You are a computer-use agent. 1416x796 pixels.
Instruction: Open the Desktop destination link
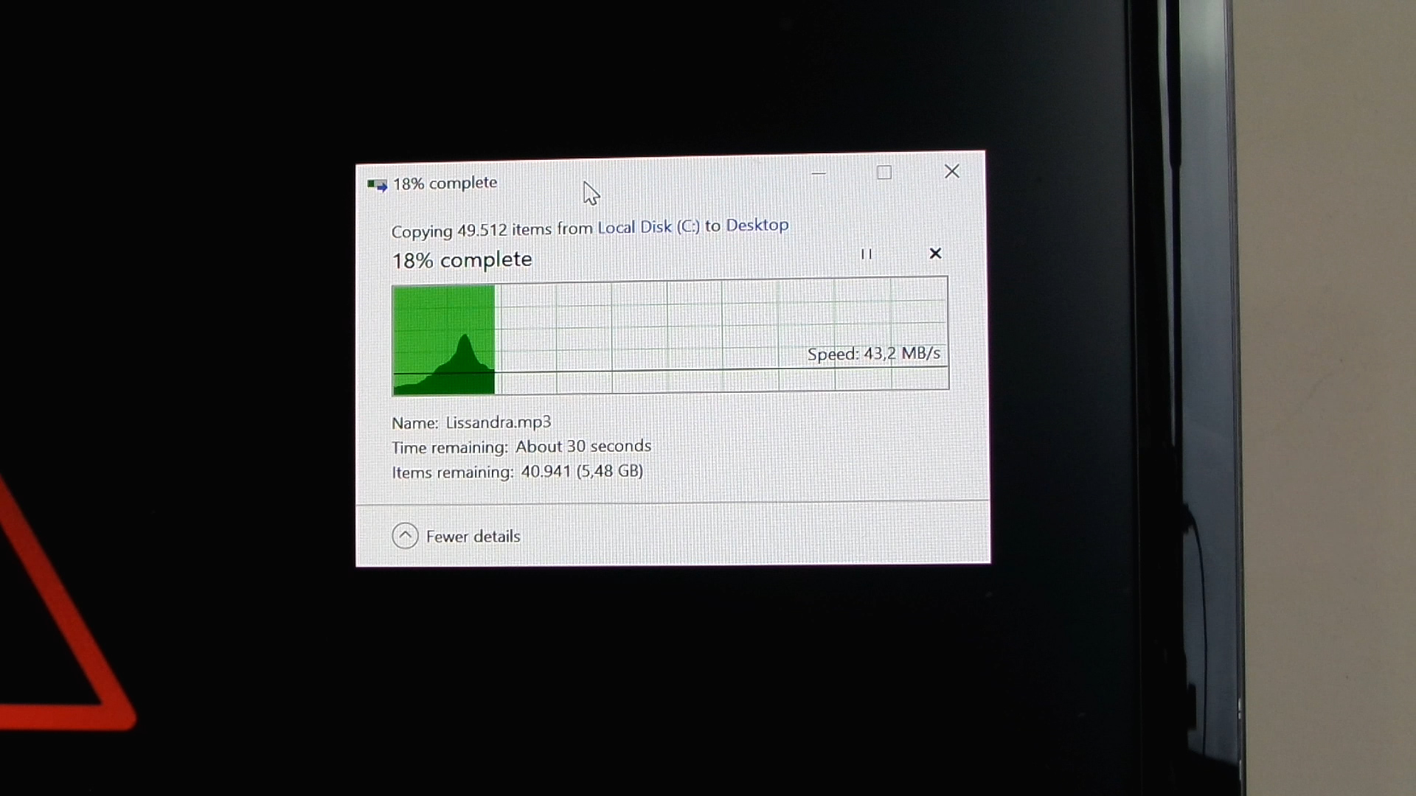pos(757,225)
